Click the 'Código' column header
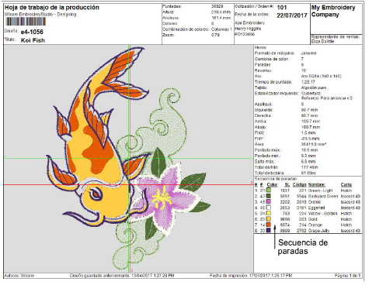The image size is (369, 285). pyautogui.click(x=300, y=185)
